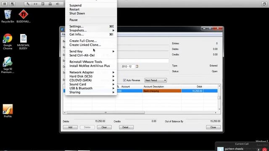Click the Sage window title bar icon

click(x=63, y=29)
